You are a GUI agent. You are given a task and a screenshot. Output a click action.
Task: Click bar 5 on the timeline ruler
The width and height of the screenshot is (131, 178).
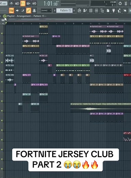click(40, 24)
